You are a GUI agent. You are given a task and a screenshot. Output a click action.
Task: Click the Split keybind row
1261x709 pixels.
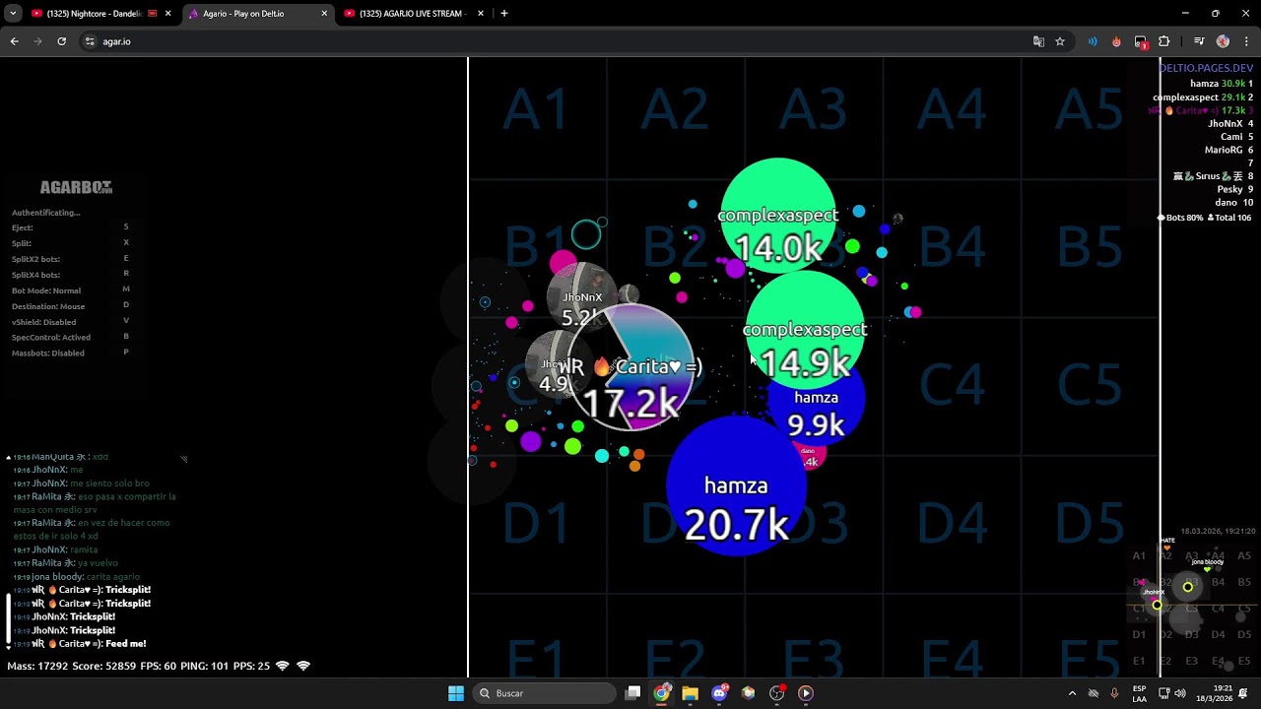tap(70, 243)
